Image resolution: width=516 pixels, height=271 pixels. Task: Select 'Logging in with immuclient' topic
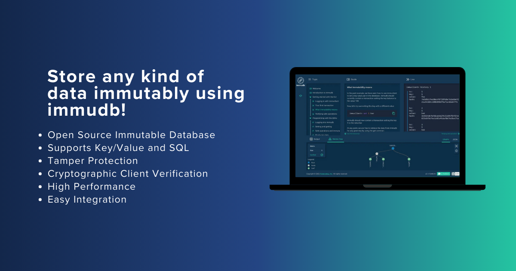pyautogui.click(x=326, y=101)
